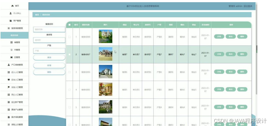Open 市管理 in the sidebar
271x126 pixels.
(x=15, y=50)
